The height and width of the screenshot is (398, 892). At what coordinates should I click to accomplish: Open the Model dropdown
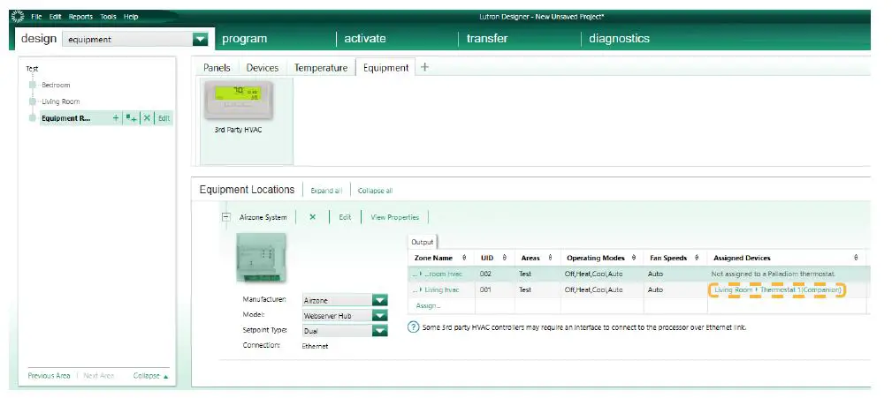pos(379,316)
